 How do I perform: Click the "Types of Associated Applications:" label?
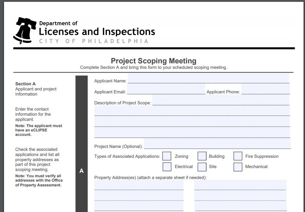[x=127, y=156]
